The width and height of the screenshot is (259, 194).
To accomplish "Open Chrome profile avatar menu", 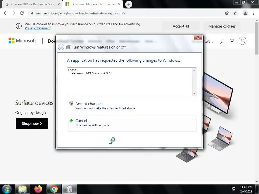I will pyautogui.click(x=245, y=13).
